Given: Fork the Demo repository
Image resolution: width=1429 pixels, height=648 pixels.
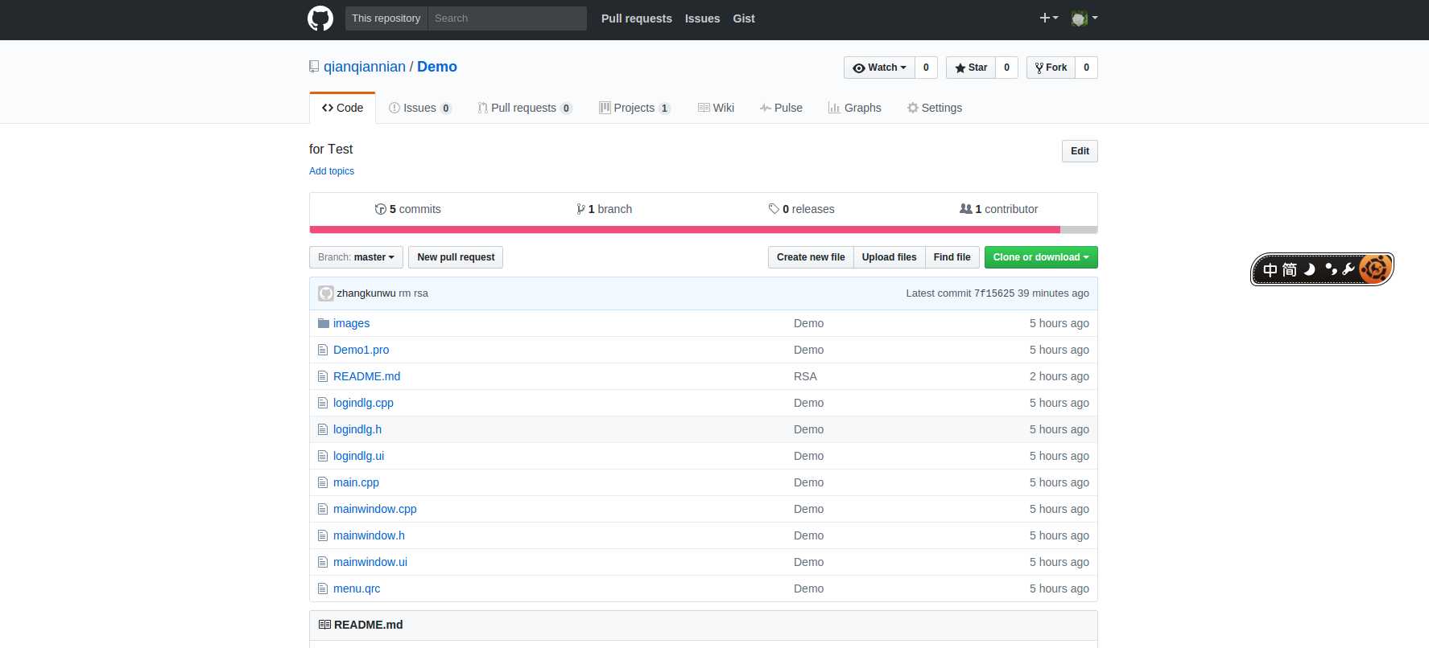Looking at the screenshot, I should pyautogui.click(x=1051, y=68).
